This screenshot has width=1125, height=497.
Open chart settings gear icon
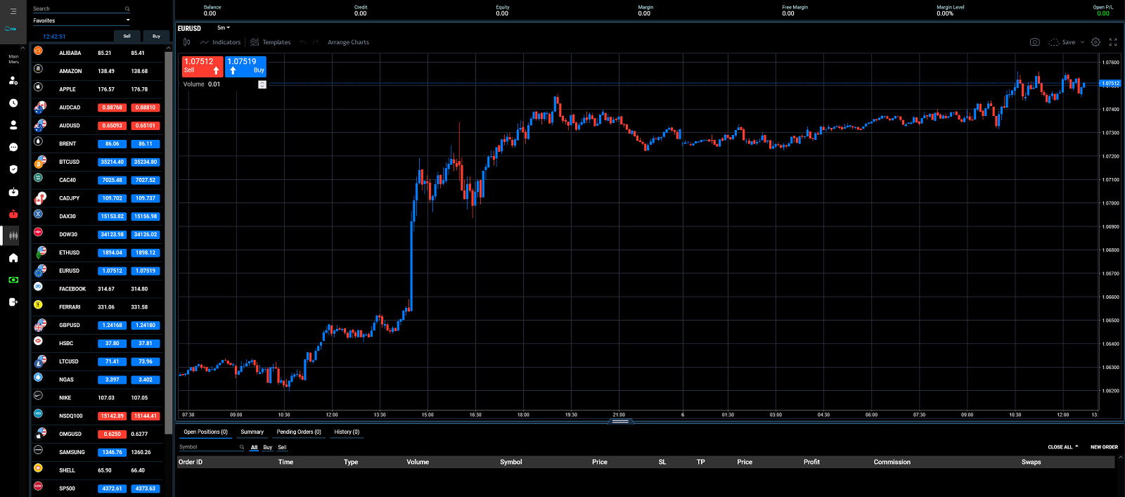point(1095,42)
